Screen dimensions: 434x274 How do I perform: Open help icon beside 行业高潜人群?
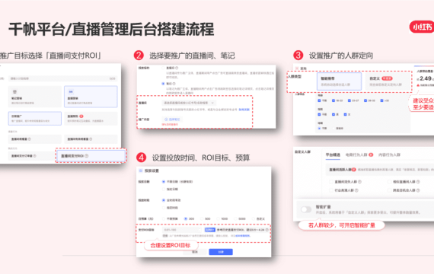tap(356, 190)
